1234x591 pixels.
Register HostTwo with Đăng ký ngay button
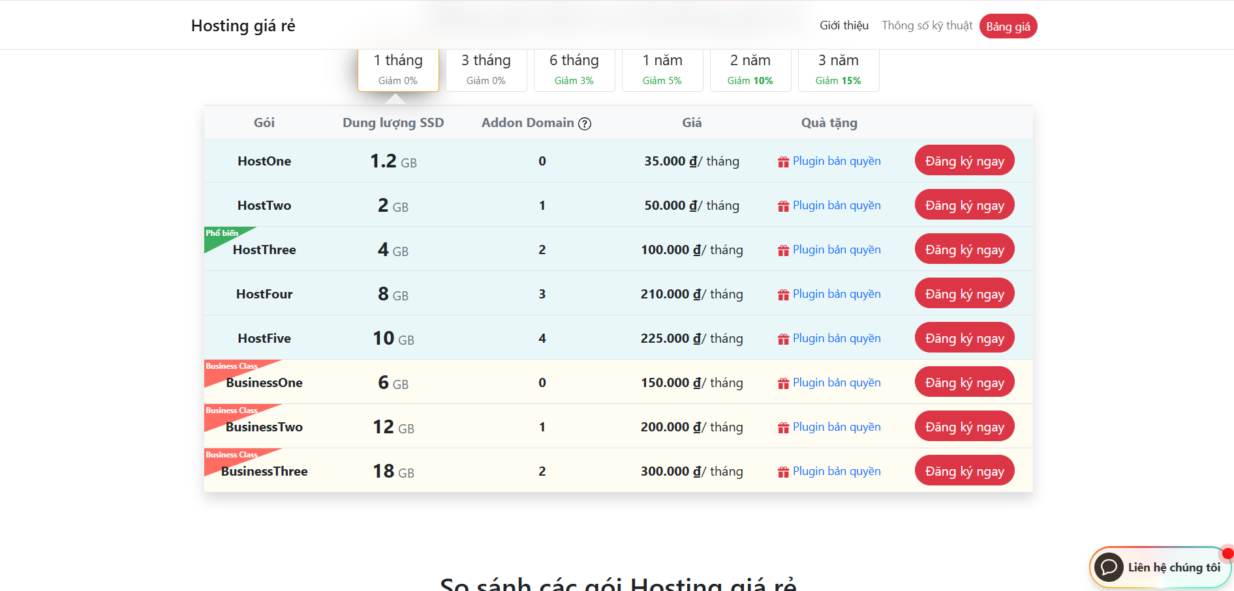coord(964,205)
